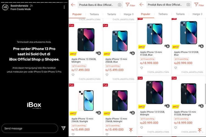Focus the Send message input field
The height and width of the screenshot is (137, 206).
pyautogui.click(x=30, y=128)
